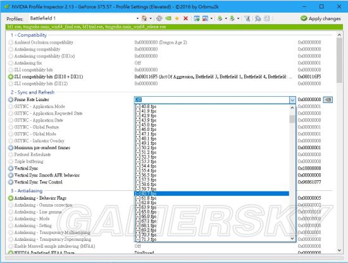The width and height of the screenshot is (348, 263).
Task: Click the green gear for Antialiasing - Behavior Flags
Action: click(x=11, y=198)
